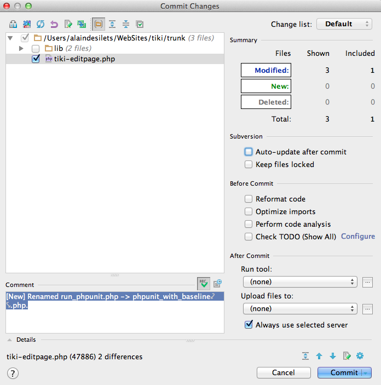Enable Optimize imports checkbox

pyautogui.click(x=249, y=211)
